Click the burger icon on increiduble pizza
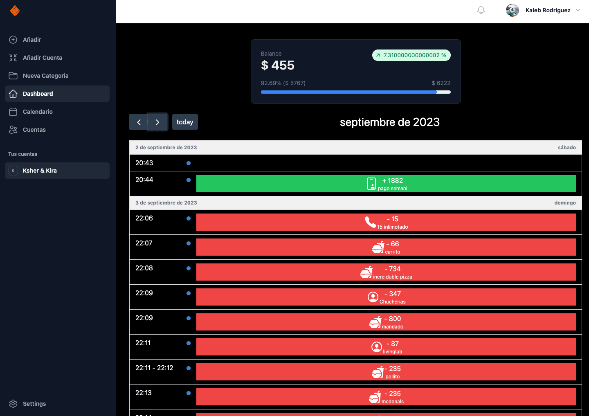Screen dimensions: 589x416 (366, 272)
